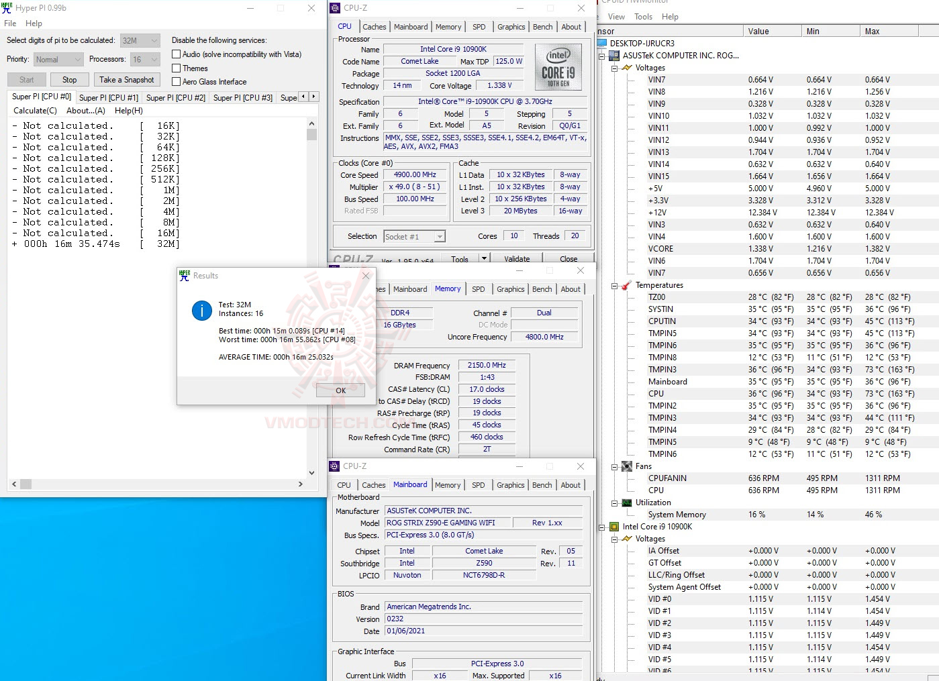Collapse the Voltages node under Intel Core i9 10900K
The image size is (939, 681).
(x=614, y=539)
